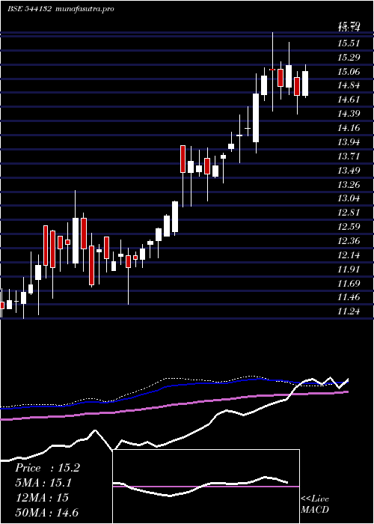Select the 12.59 price axis label
The width and height of the screenshot is (374, 524).
pyautogui.click(x=349, y=227)
